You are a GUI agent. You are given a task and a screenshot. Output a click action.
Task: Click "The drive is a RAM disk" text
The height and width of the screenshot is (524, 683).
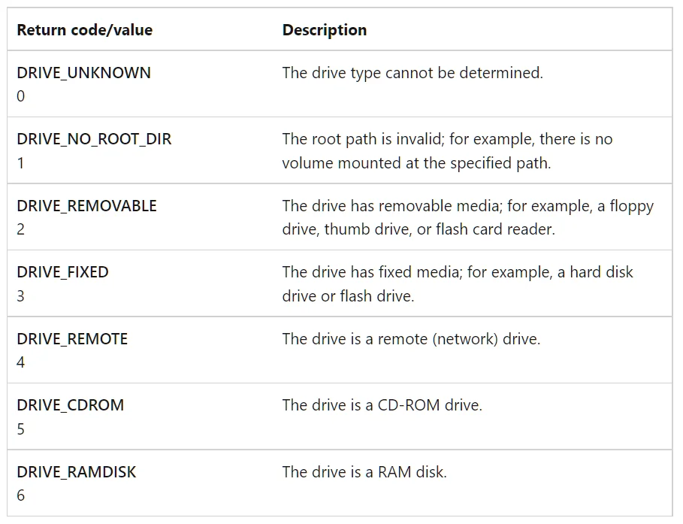point(364,472)
